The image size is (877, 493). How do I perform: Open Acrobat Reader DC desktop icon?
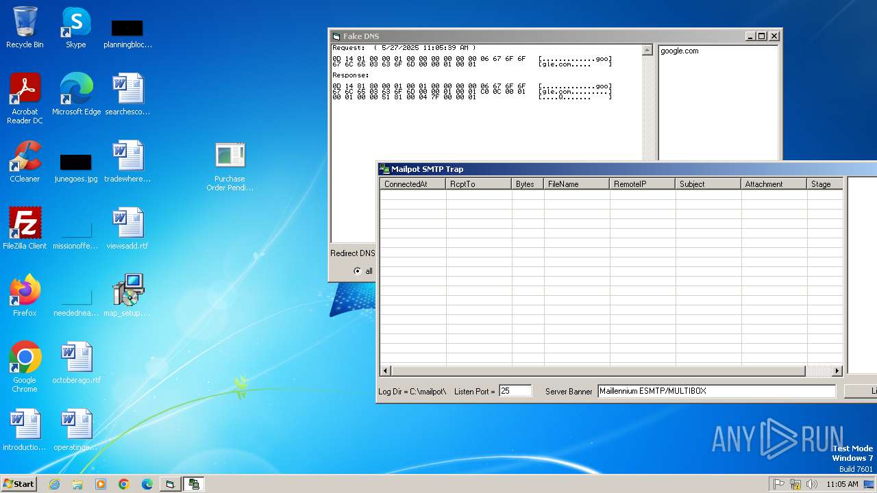point(25,98)
